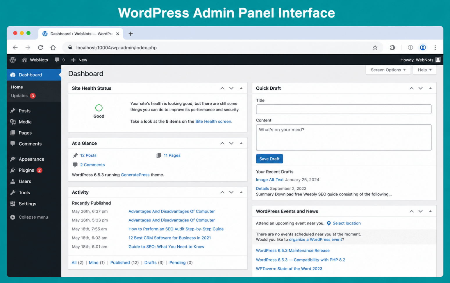Screen dimensions: 450x283
Task: Open the GeneratePress theme link
Action: (135, 175)
